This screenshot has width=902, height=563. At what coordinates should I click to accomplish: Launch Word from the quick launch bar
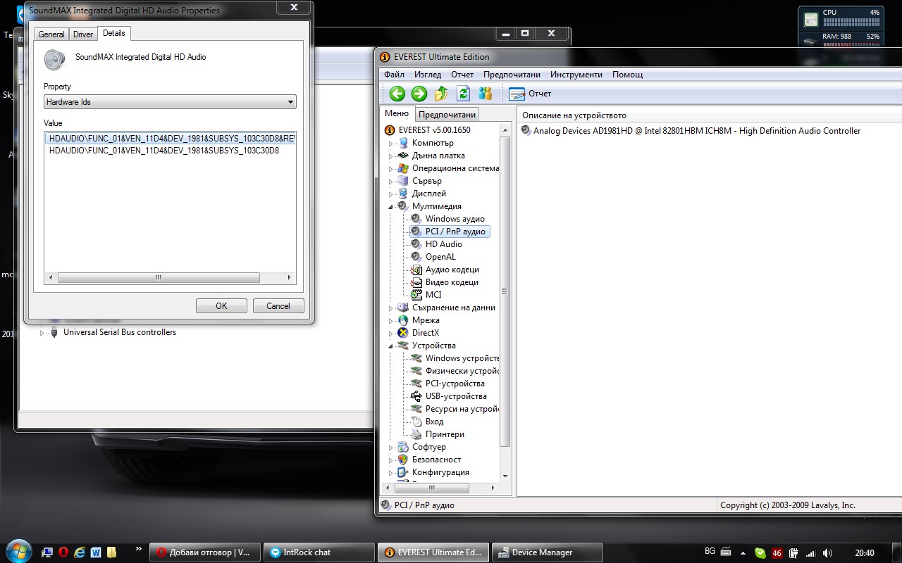(x=96, y=552)
